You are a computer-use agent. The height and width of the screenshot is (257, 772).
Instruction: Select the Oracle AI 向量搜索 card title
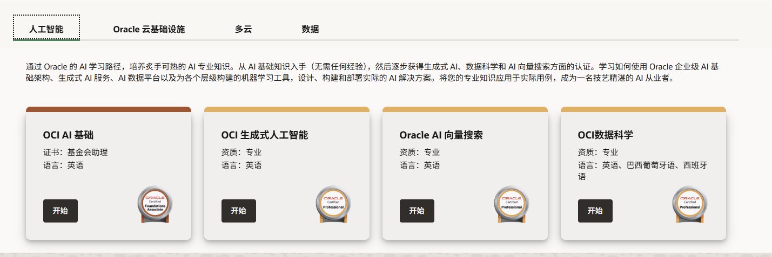coord(441,135)
